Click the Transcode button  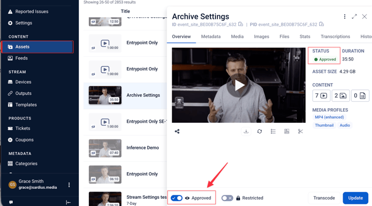[324, 198]
